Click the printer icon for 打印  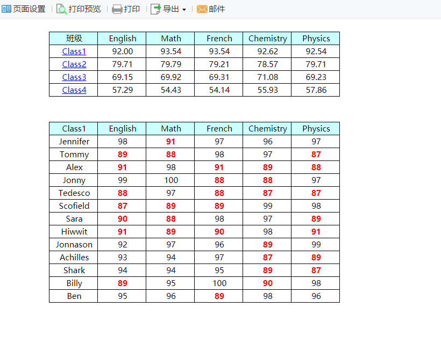[x=117, y=9]
